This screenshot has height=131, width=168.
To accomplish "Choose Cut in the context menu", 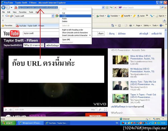I will point(75,13).
